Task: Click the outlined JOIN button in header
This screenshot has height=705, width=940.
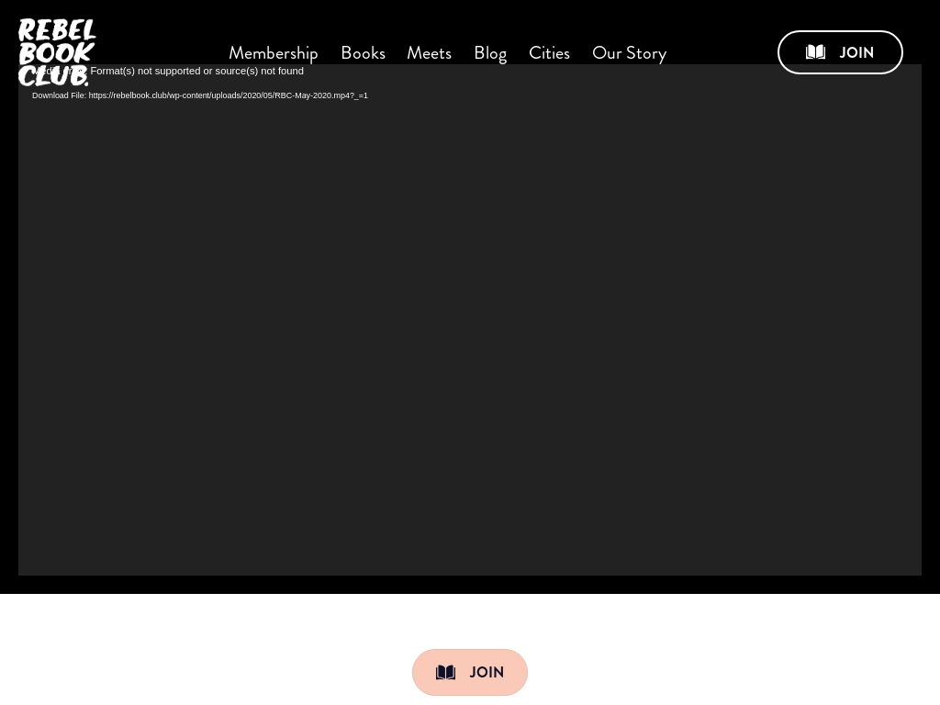Action: pyautogui.click(x=840, y=52)
